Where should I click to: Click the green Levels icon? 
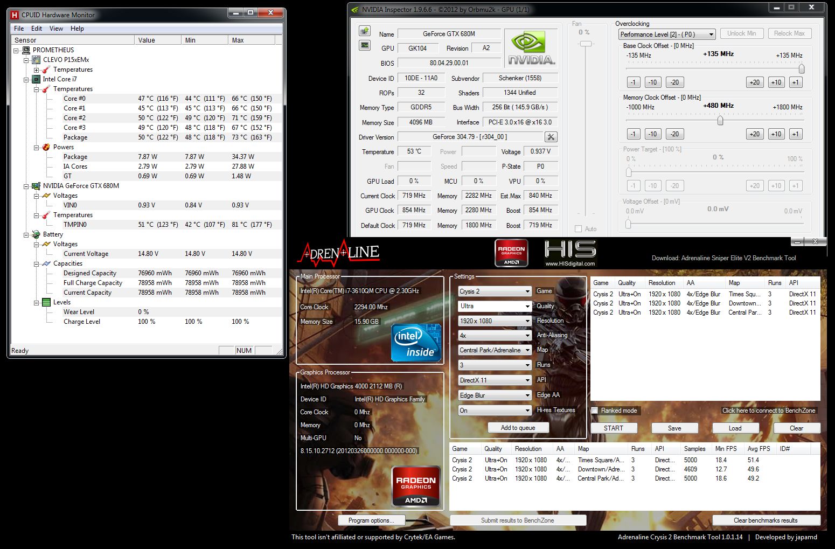46,302
